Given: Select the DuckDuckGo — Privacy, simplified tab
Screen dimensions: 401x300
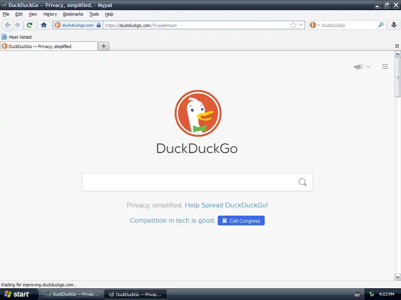Looking at the screenshot, I should [49, 46].
